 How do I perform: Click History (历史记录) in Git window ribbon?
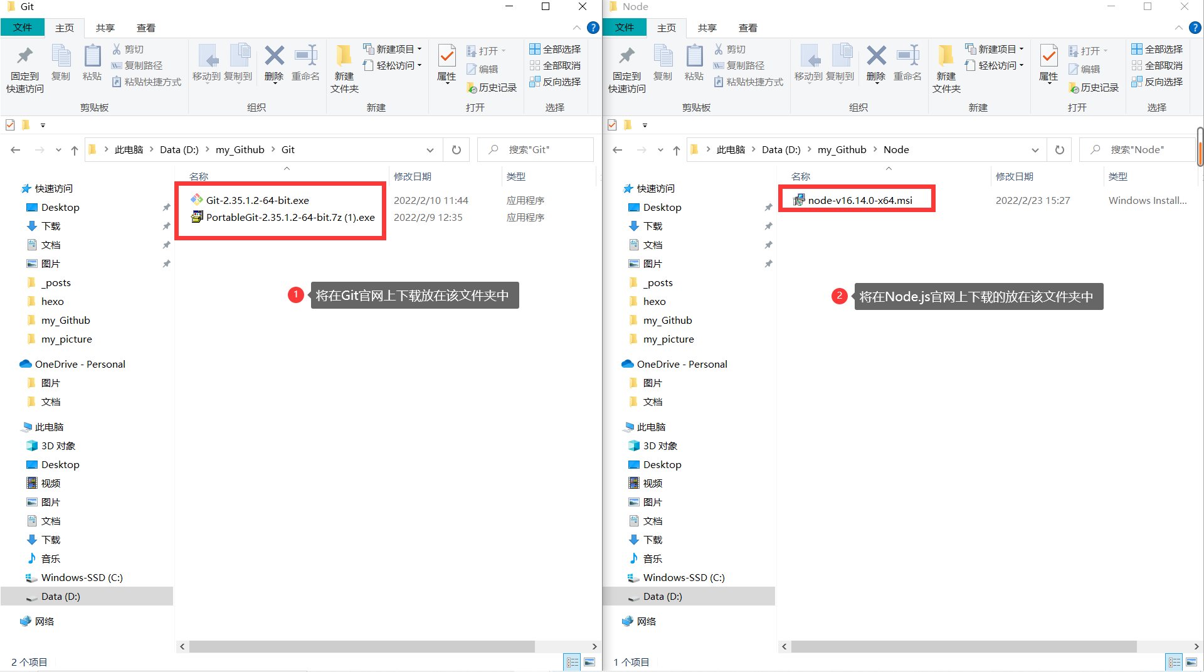492,87
